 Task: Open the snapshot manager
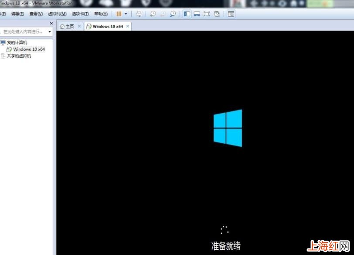(x=173, y=14)
